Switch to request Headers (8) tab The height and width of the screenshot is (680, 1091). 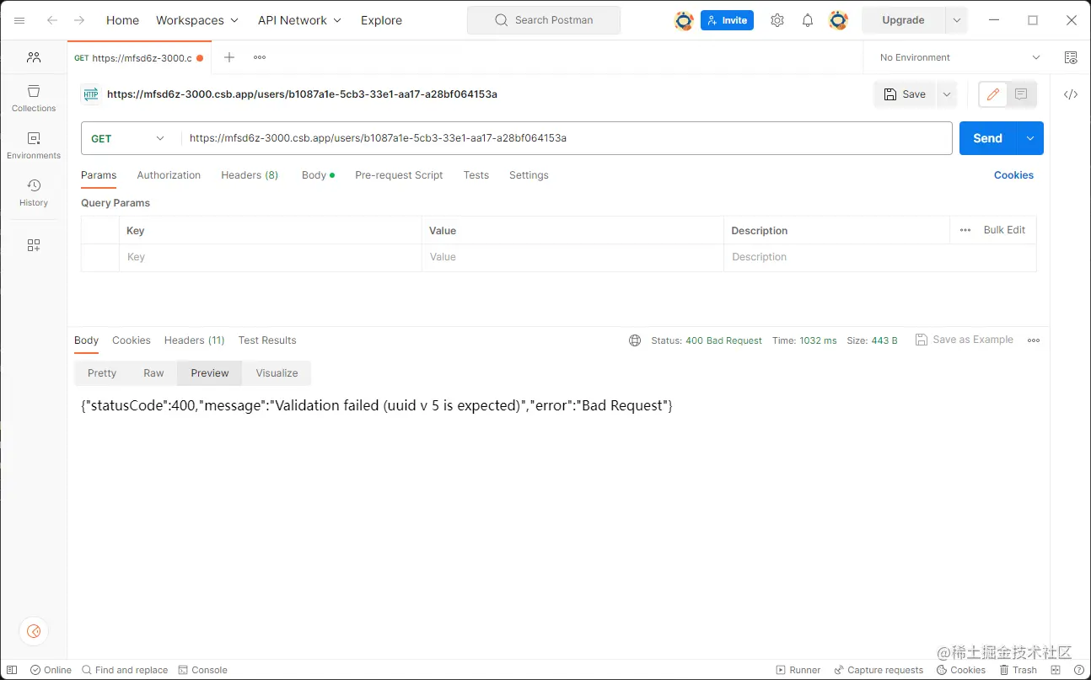[250, 175]
